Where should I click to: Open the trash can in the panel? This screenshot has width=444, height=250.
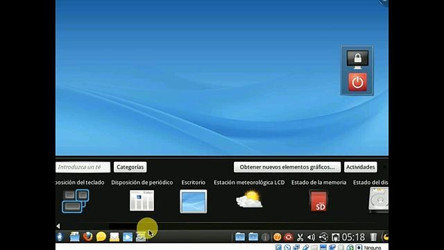(x=373, y=237)
